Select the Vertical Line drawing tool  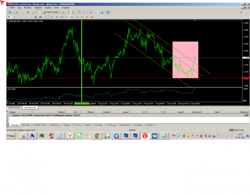[x=20, y=17]
